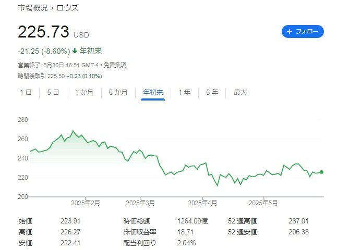337x250 pixels.
Task: Click the plus icon in the フォロー button
Action: 290,32
